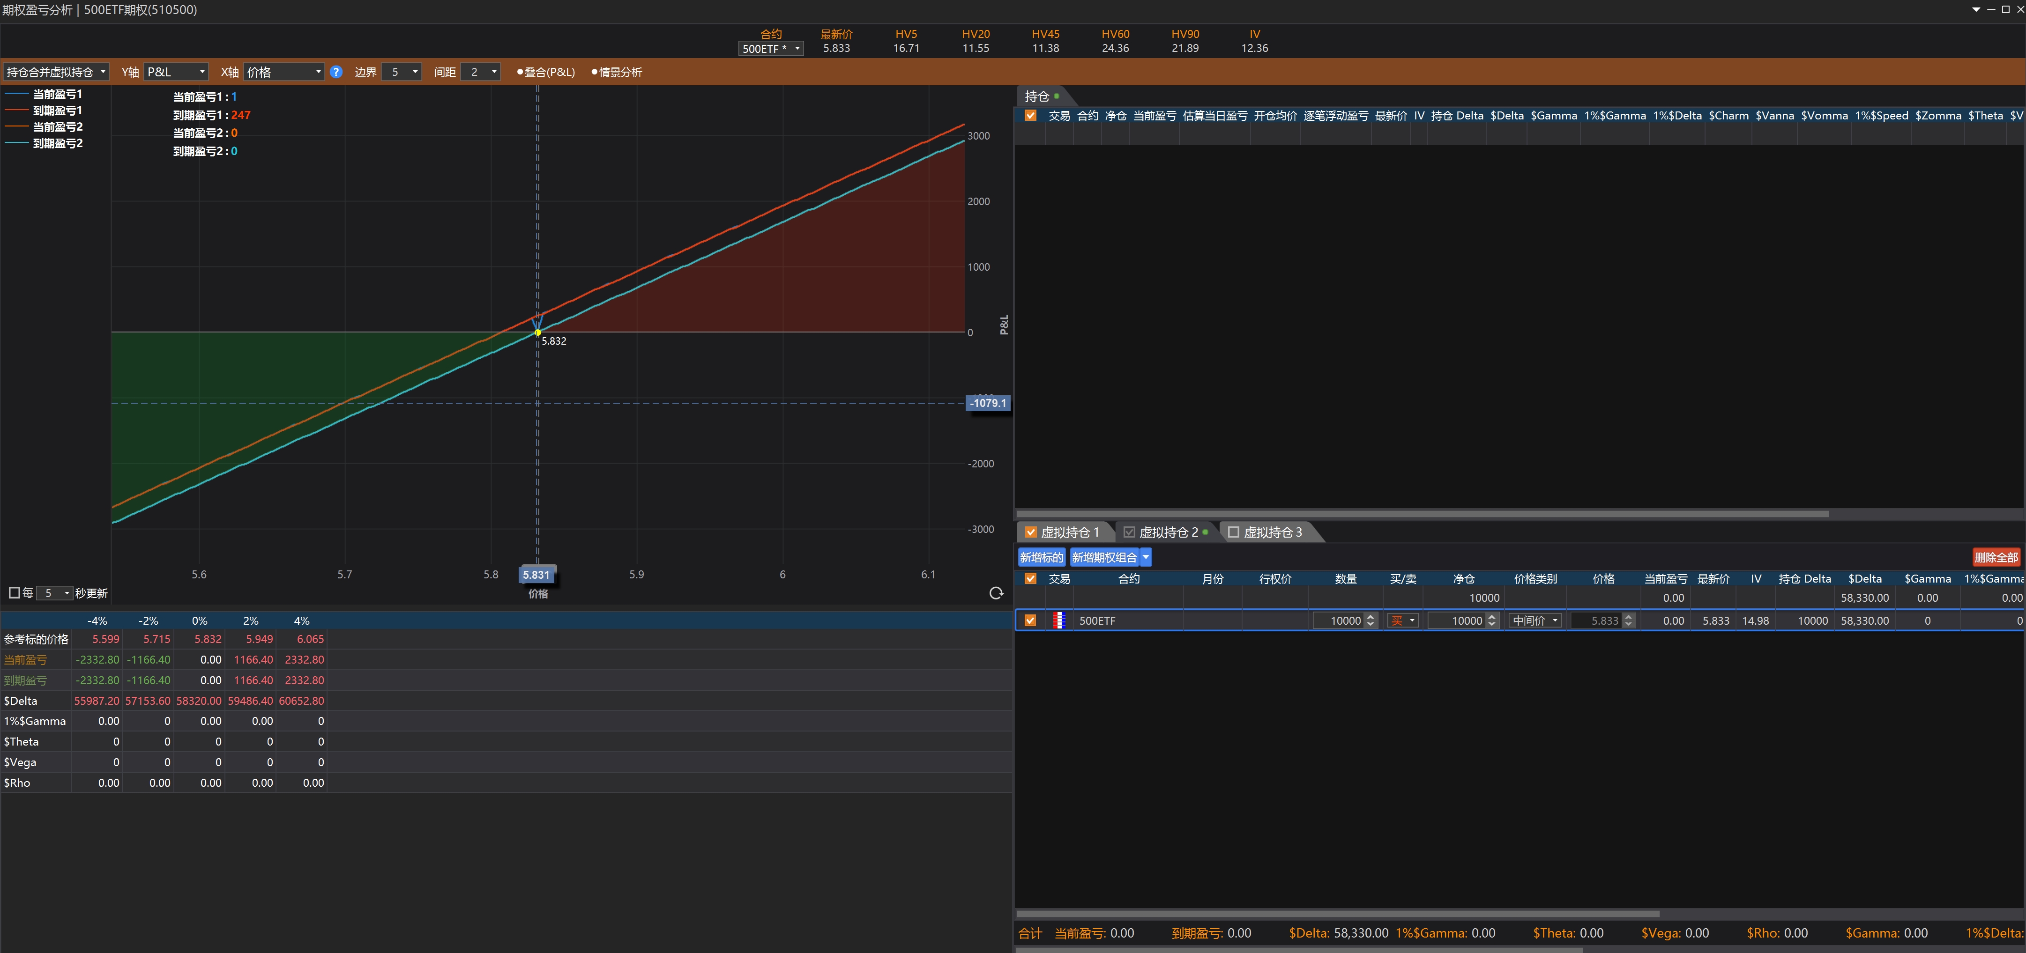Click the 5.831 price marker on X axis
This screenshot has width=2026, height=953.
(536, 575)
